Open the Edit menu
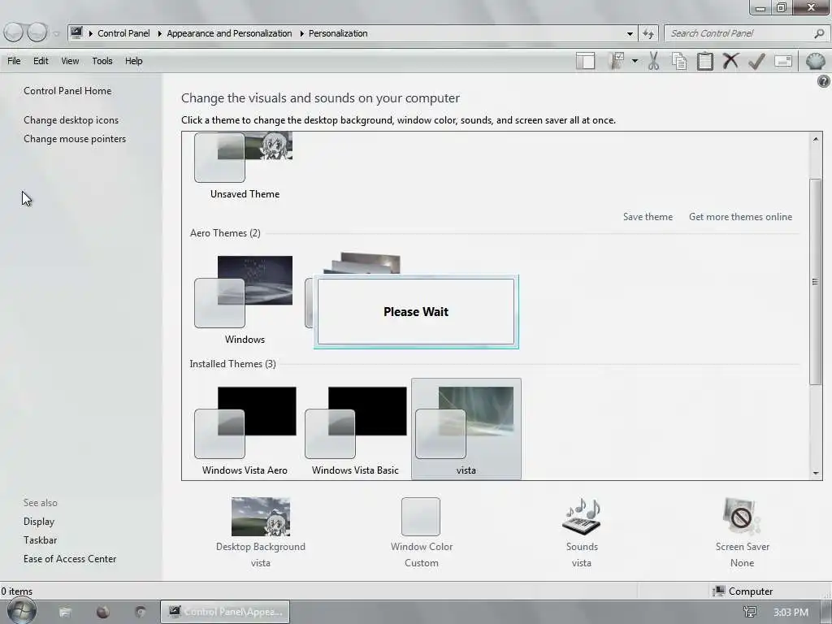The width and height of the screenshot is (832, 624). pos(41,61)
